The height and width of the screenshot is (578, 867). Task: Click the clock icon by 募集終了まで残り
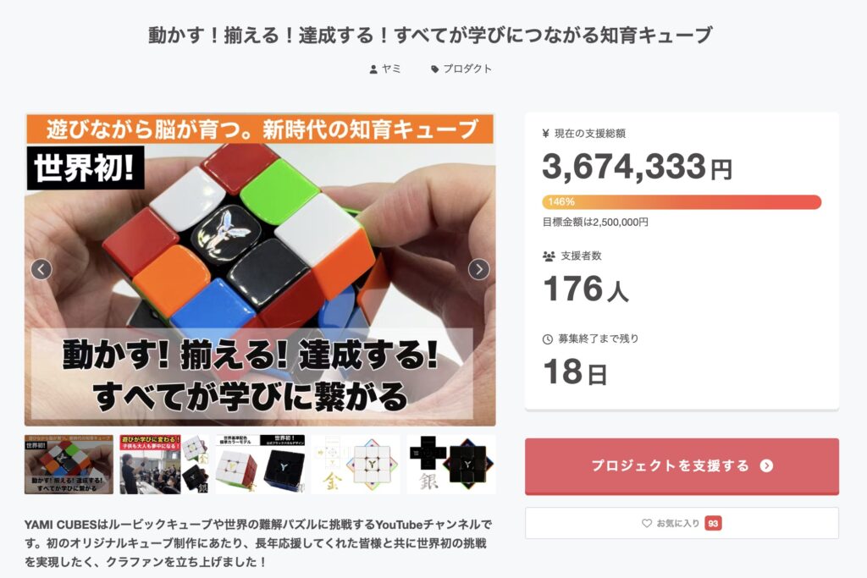click(x=548, y=339)
